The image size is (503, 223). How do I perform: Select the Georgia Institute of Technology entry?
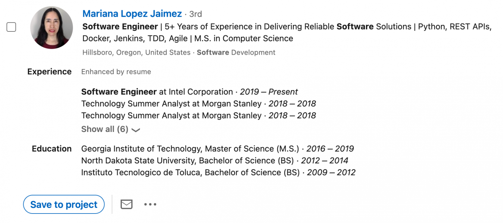[x=217, y=149]
